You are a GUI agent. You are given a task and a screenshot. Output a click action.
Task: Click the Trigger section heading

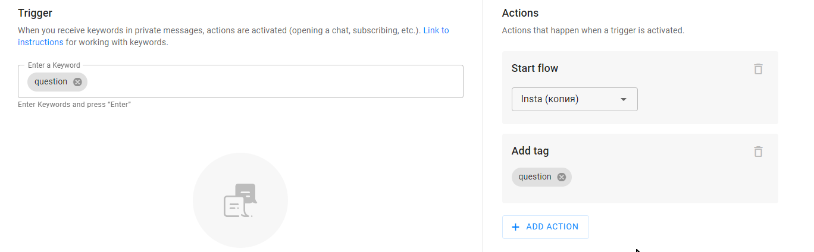point(35,13)
